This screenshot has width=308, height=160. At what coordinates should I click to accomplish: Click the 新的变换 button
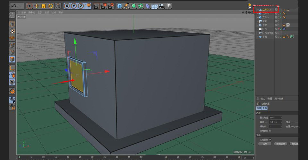click(x=281, y=144)
